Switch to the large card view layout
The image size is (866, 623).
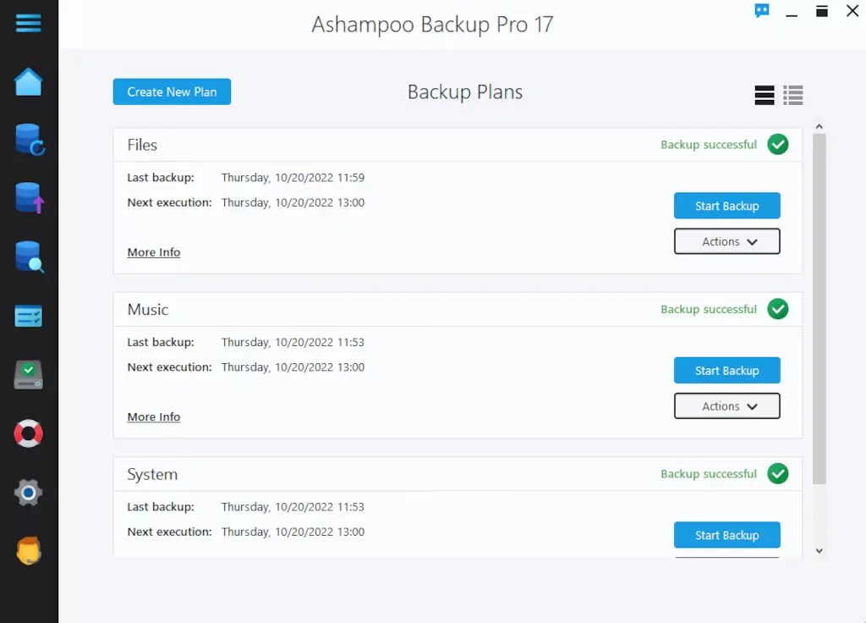click(x=765, y=95)
